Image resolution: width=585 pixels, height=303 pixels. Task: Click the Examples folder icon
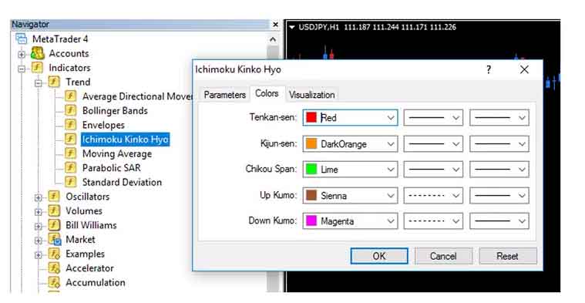pyautogui.click(x=54, y=254)
